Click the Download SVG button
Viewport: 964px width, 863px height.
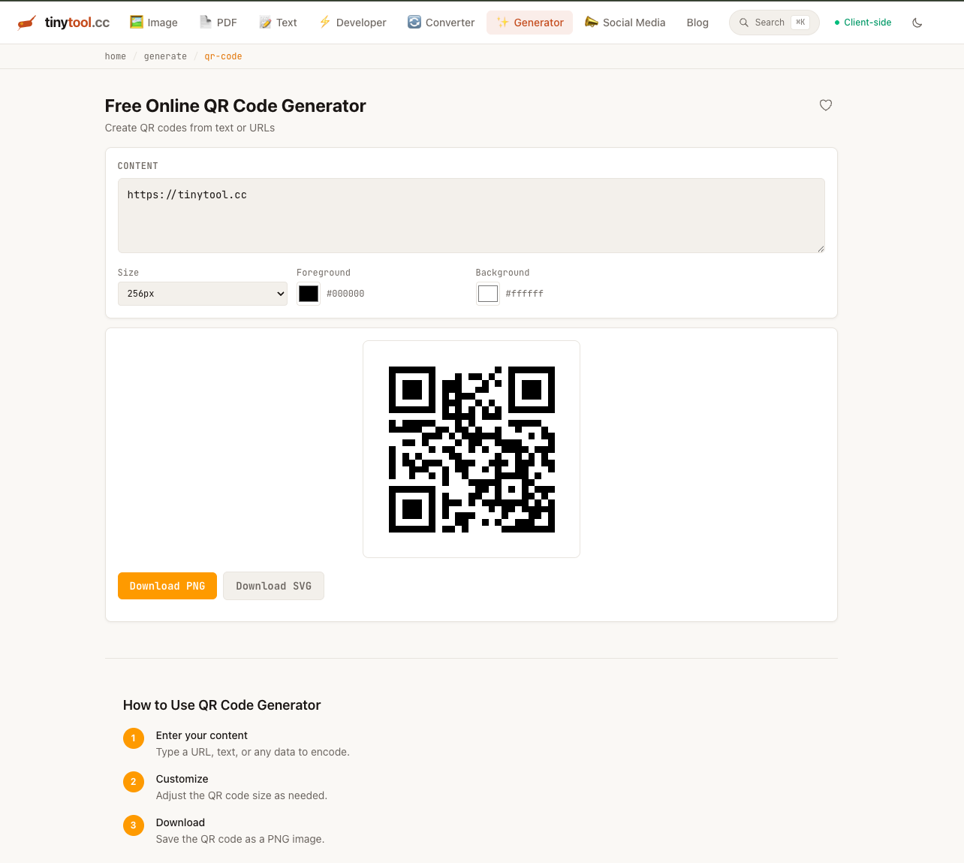(x=273, y=586)
